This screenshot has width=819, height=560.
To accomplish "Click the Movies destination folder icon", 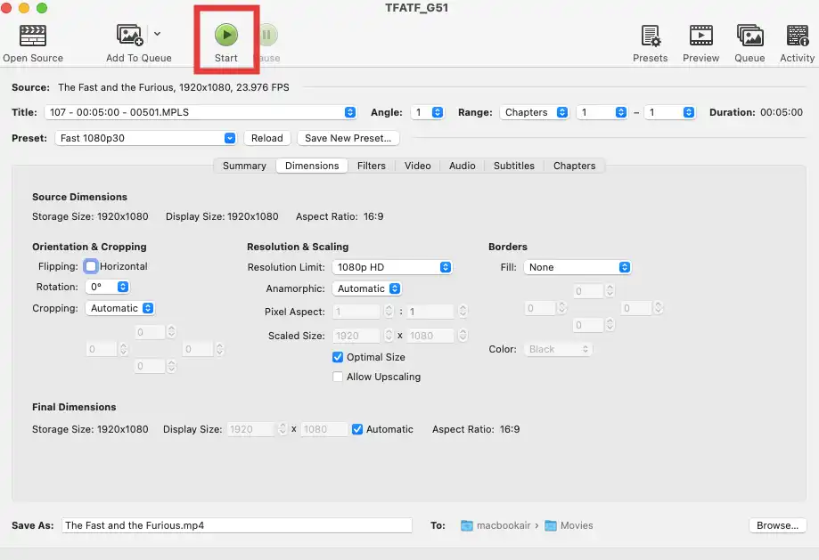I will (551, 525).
